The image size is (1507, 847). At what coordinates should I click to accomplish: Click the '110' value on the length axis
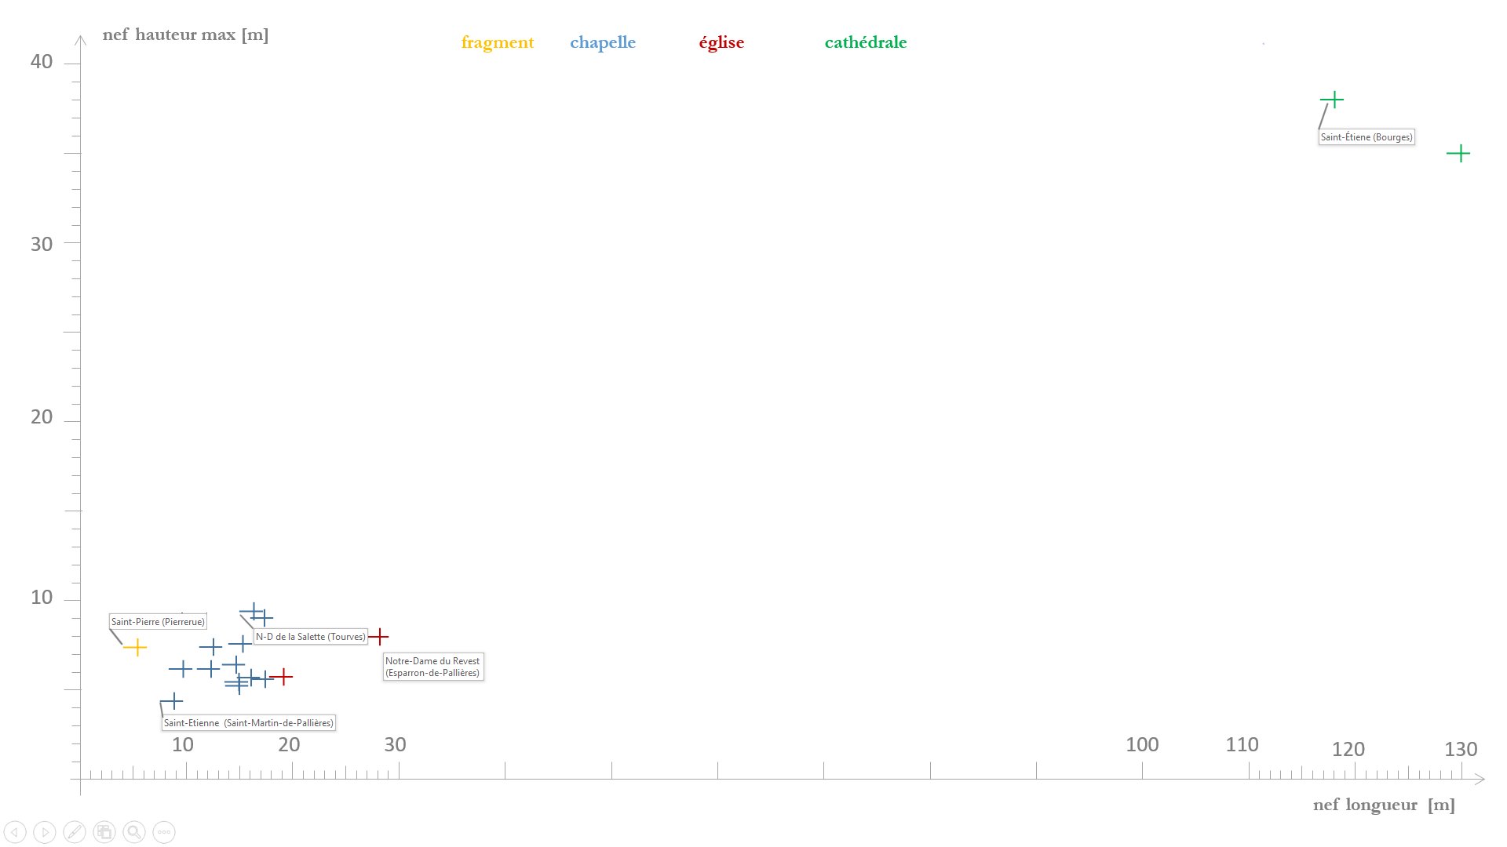tap(1242, 745)
